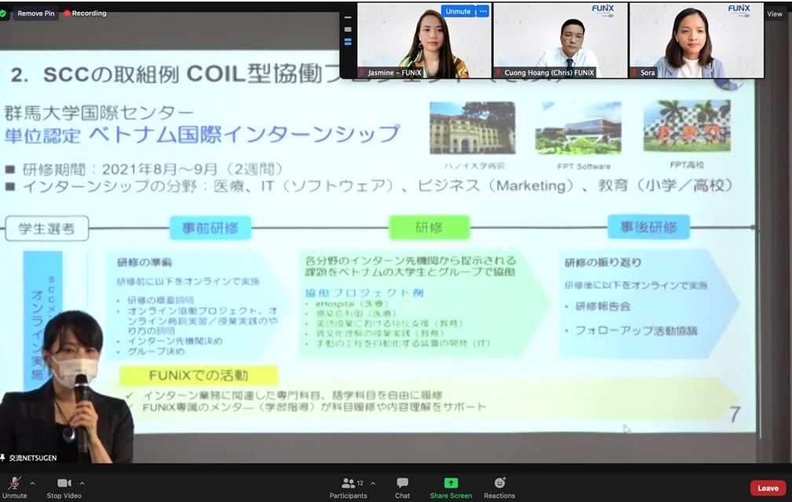Click Unmute on Jasmine's video thumbnail
The height and width of the screenshot is (502, 792).
point(458,11)
